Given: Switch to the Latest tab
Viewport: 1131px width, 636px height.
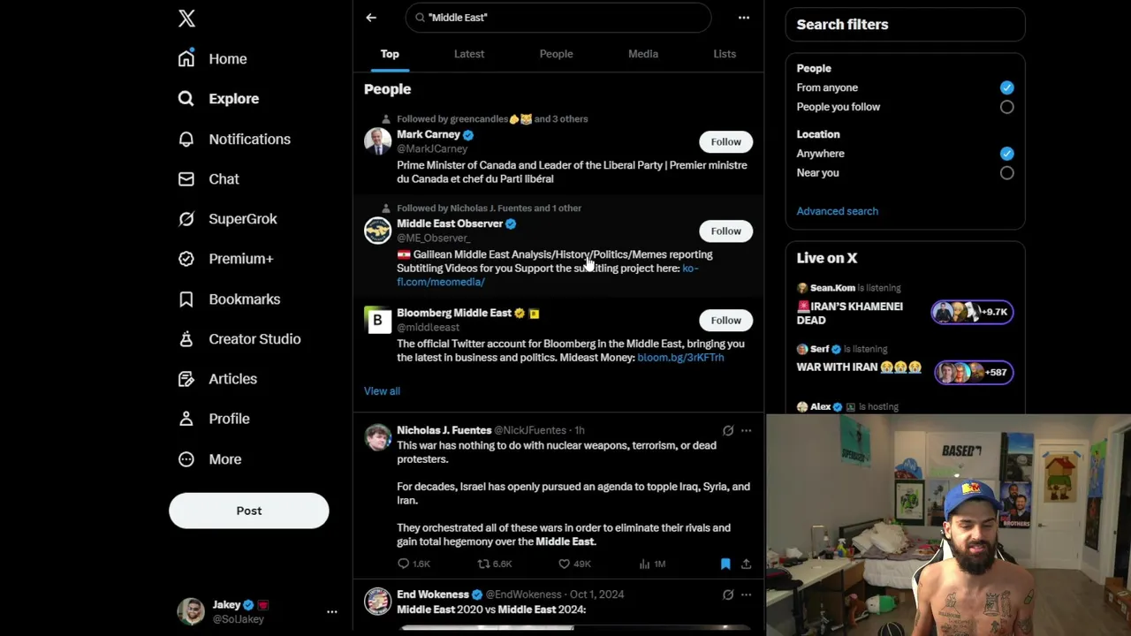Looking at the screenshot, I should (x=469, y=54).
